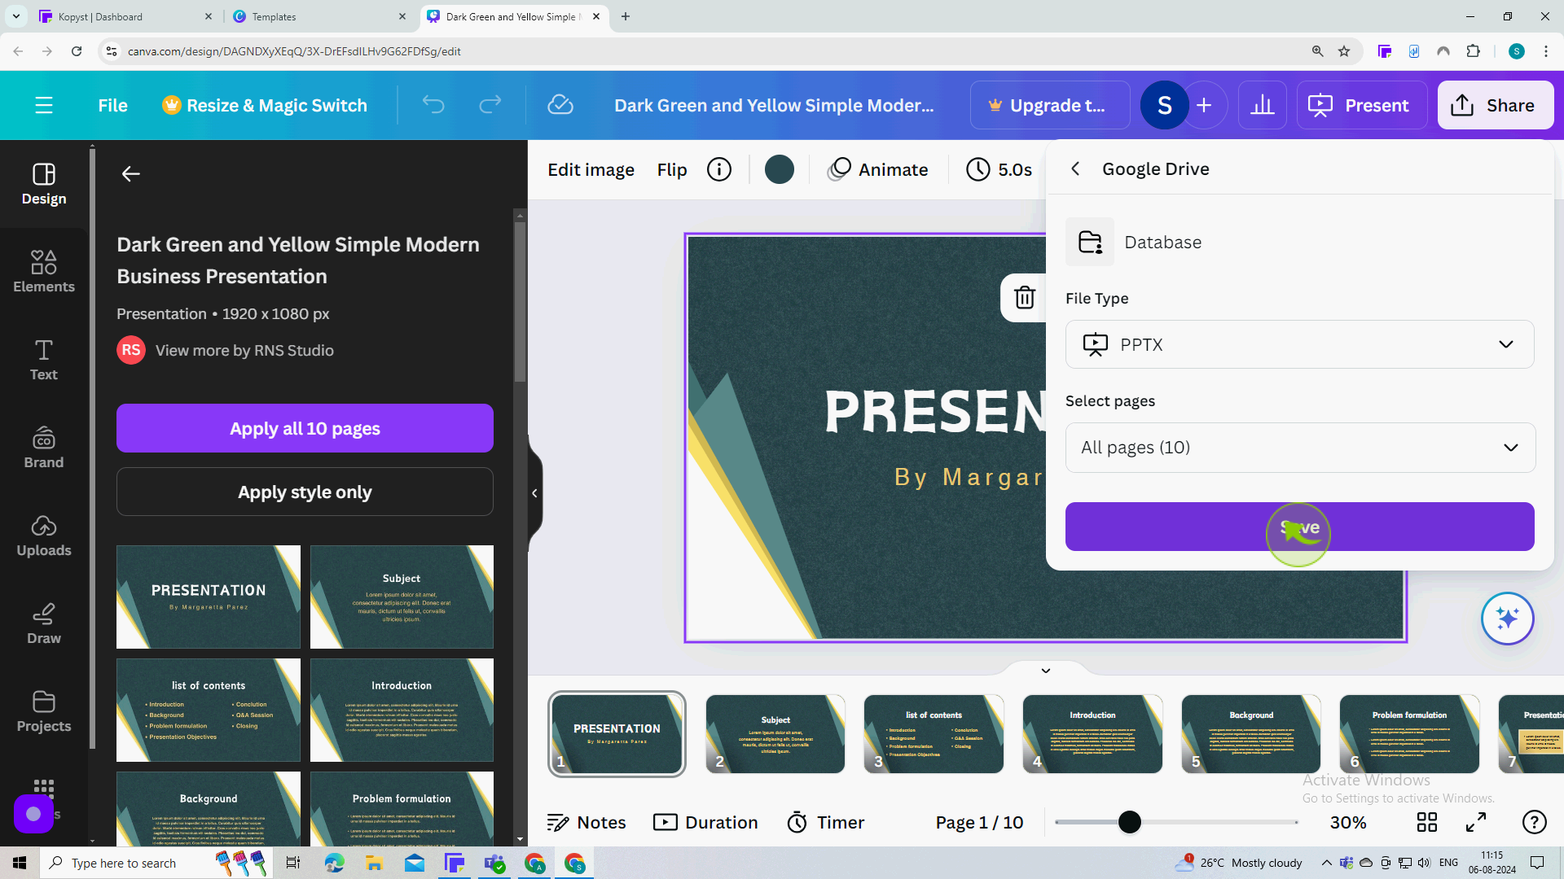
Task: Expand the Resize and Magic Switch menu
Action: pos(266,104)
